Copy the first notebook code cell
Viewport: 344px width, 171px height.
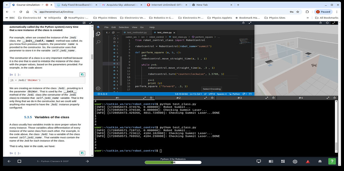tap(82, 74)
